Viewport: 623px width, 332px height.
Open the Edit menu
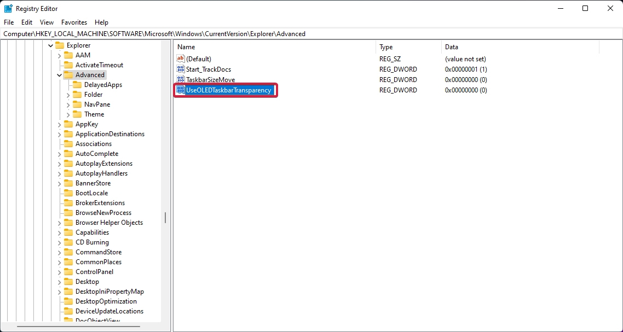[x=26, y=22]
